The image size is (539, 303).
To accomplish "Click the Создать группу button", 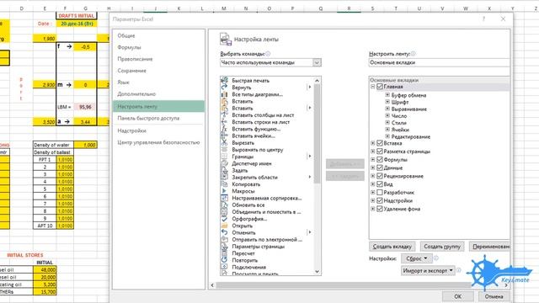I will 442,247.
